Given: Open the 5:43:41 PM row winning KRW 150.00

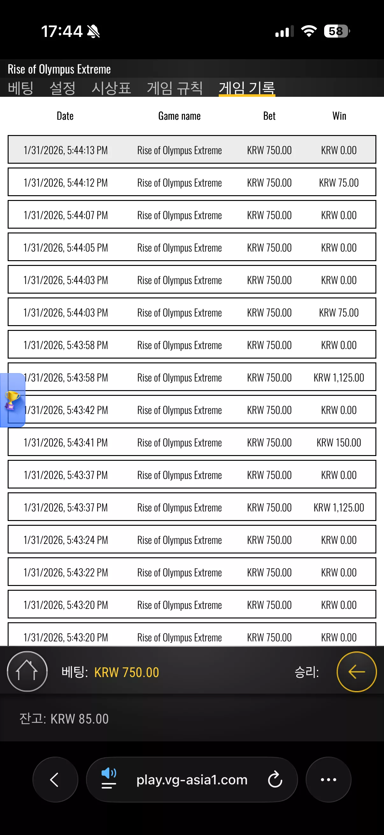Looking at the screenshot, I should pyautogui.click(x=192, y=442).
